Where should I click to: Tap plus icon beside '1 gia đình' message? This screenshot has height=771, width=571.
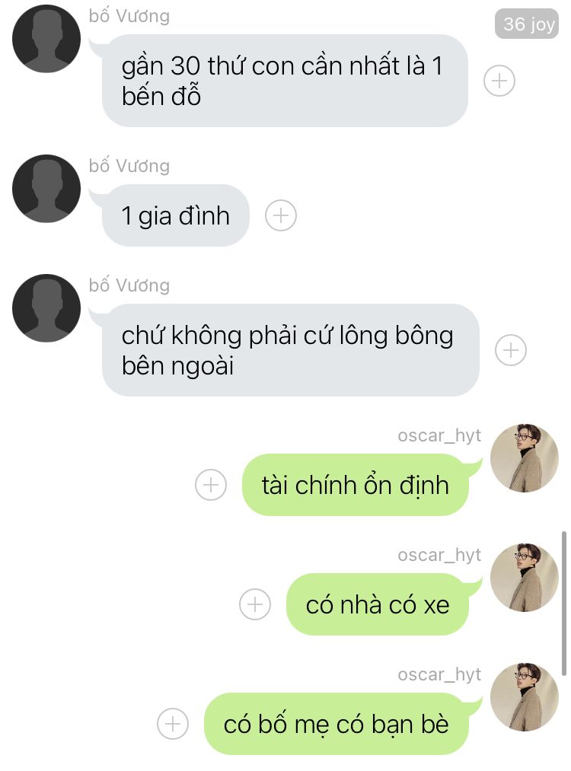pyautogui.click(x=281, y=215)
